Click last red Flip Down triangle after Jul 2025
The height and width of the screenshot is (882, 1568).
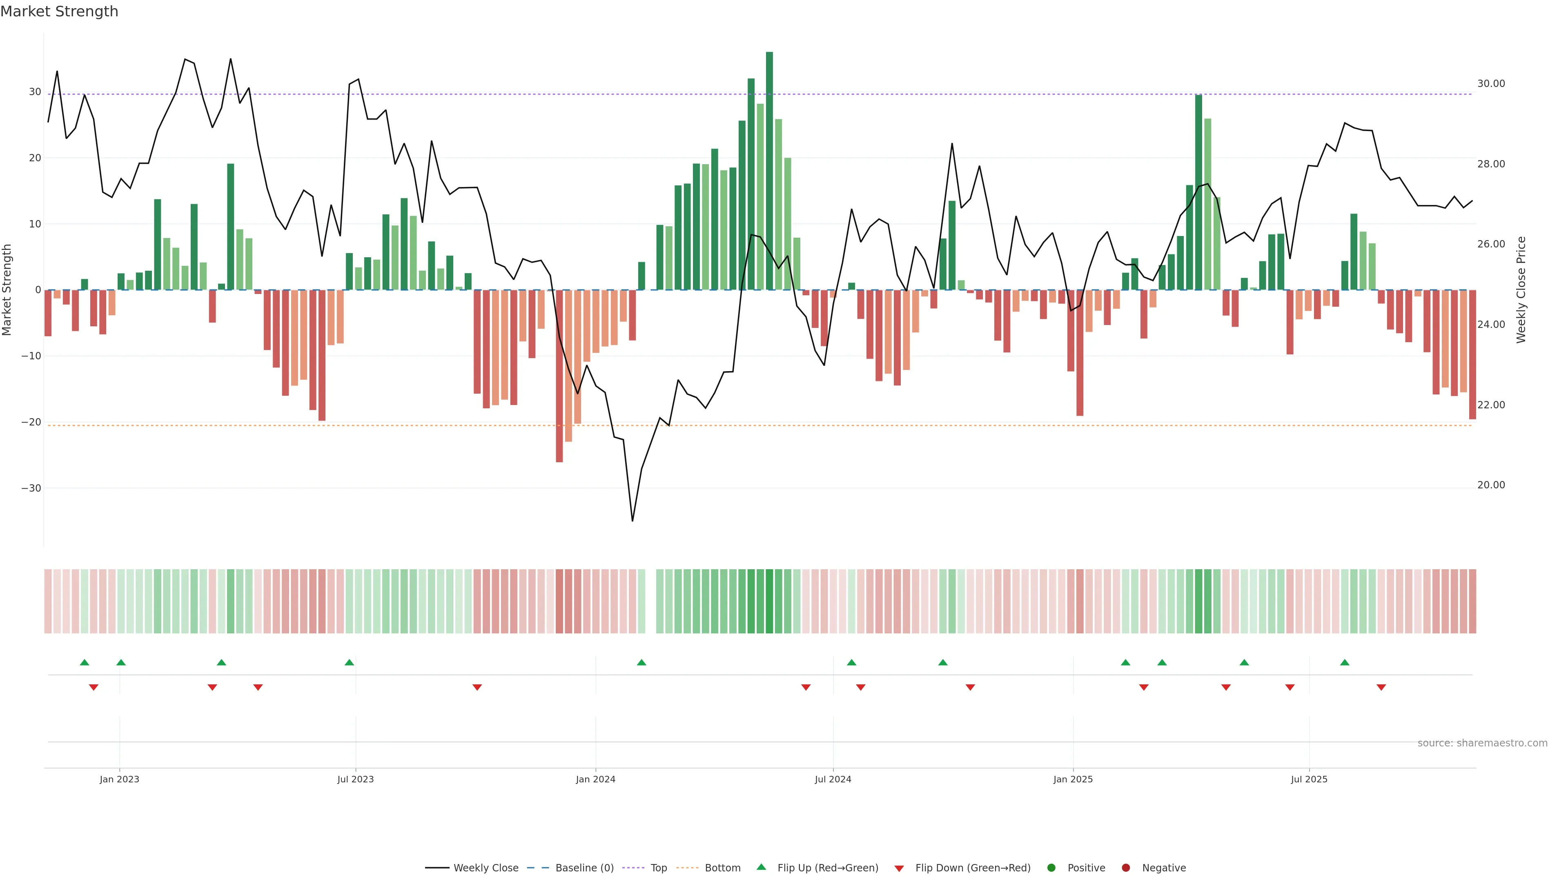point(1381,687)
